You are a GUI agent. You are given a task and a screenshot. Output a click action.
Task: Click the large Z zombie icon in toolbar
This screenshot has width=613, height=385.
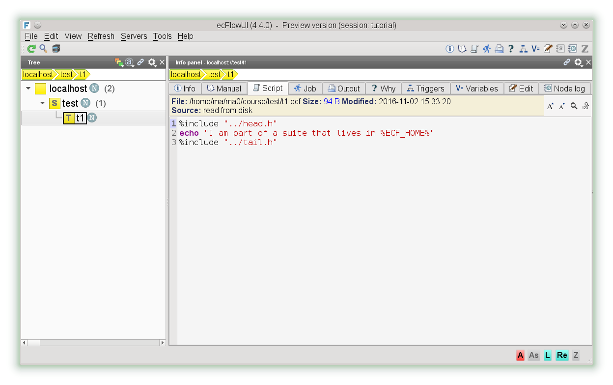point(585,49)
